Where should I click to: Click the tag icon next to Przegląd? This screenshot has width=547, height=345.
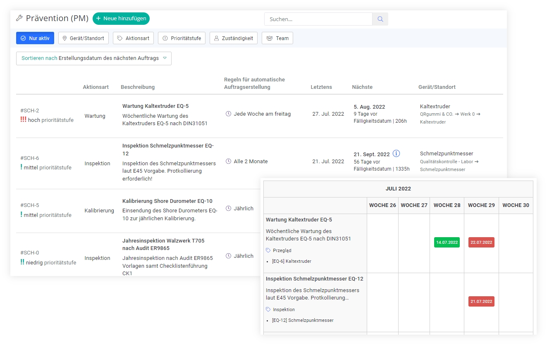(268, 250)
